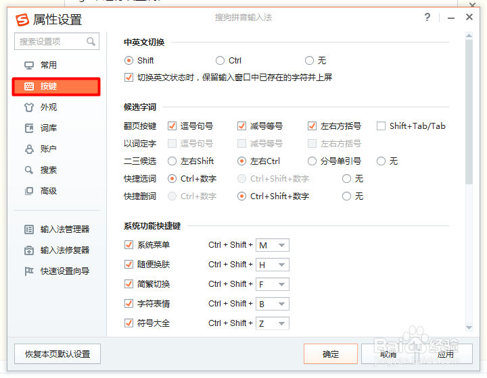Click the person icon beside 账户
The image size is (487, 378).
29,149
